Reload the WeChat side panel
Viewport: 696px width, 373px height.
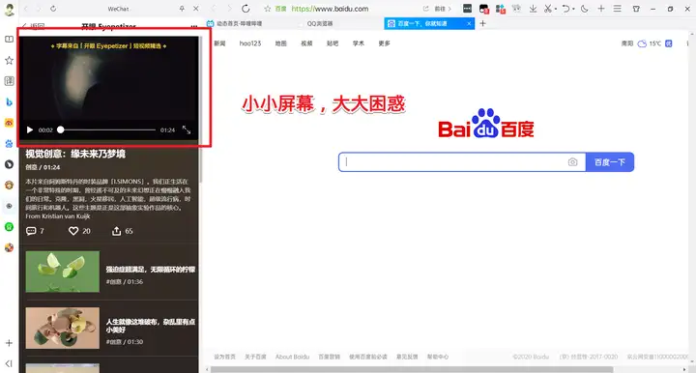click(53, 9)
